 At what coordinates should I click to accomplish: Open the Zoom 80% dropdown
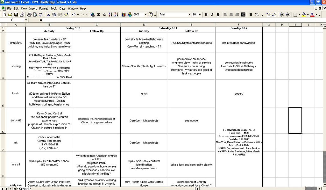click(x=146, y=15)
